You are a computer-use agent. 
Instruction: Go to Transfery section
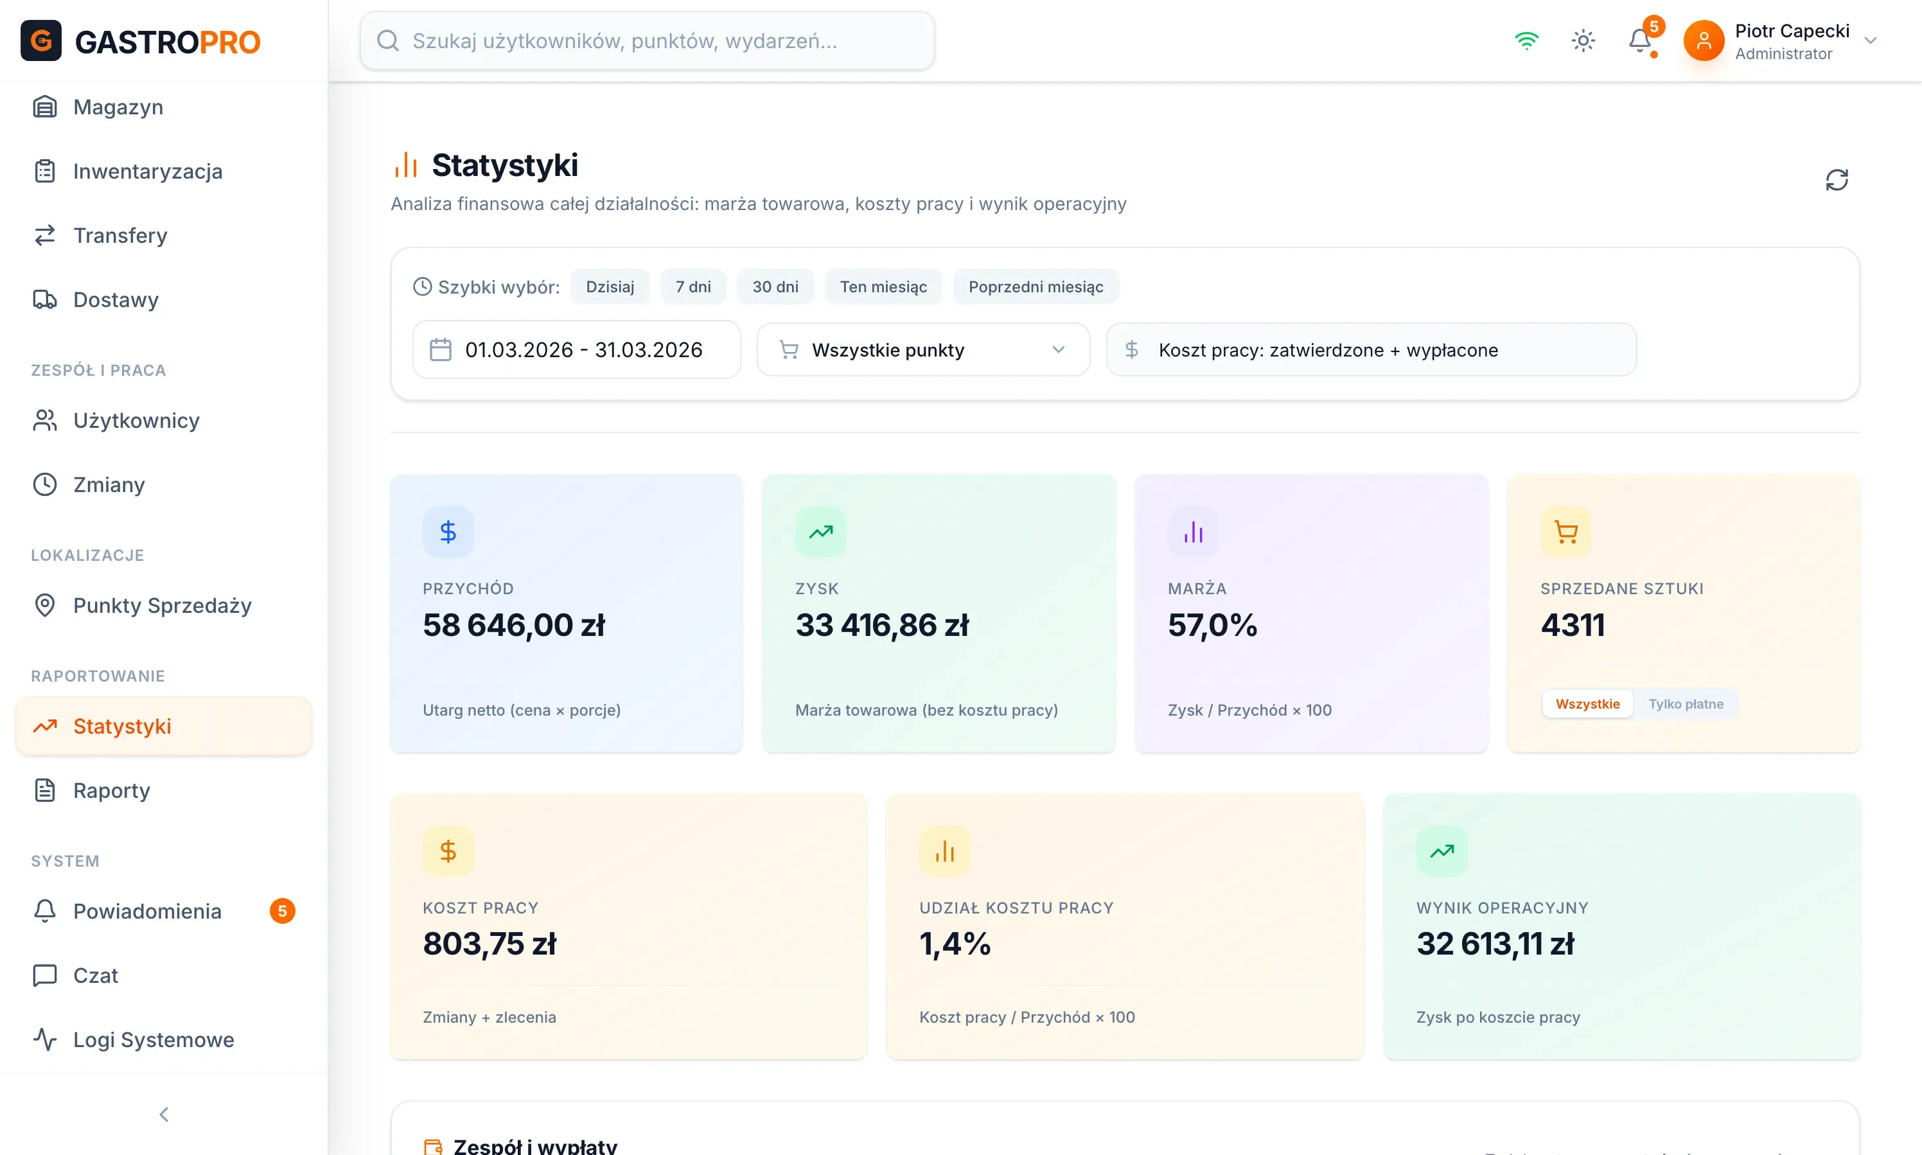click(163, 236)
